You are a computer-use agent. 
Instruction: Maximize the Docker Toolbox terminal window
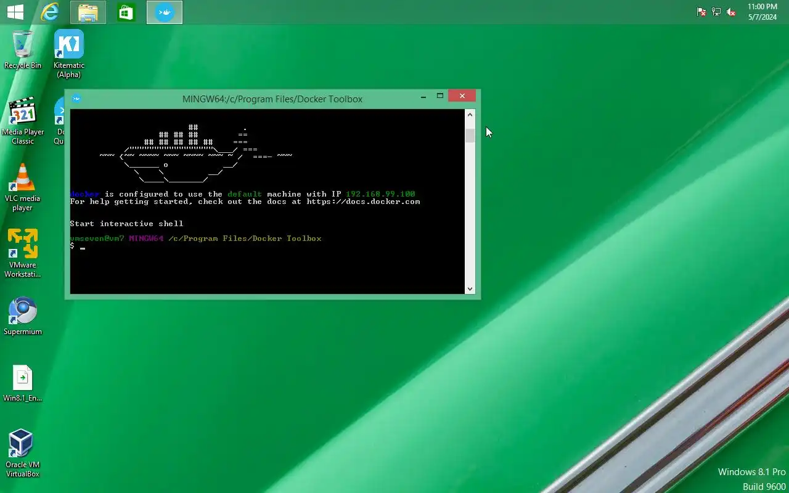[x=440, y=96]
